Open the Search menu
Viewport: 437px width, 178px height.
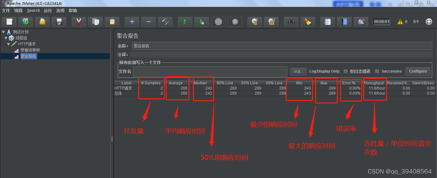33,11
